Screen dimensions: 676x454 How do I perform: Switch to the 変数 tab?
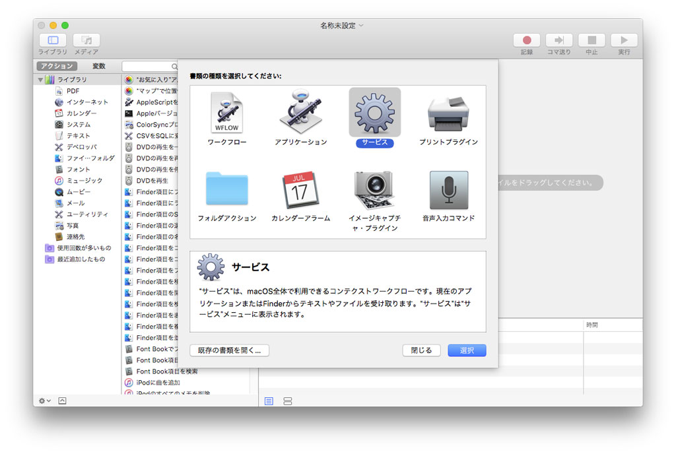click(x=99, y=66)
